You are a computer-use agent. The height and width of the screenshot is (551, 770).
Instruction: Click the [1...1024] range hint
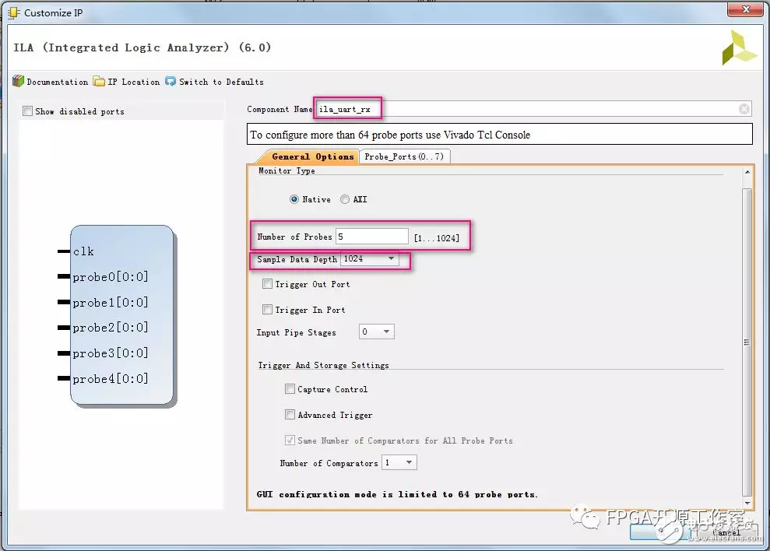pyautogui.click(x=437, y=238)
